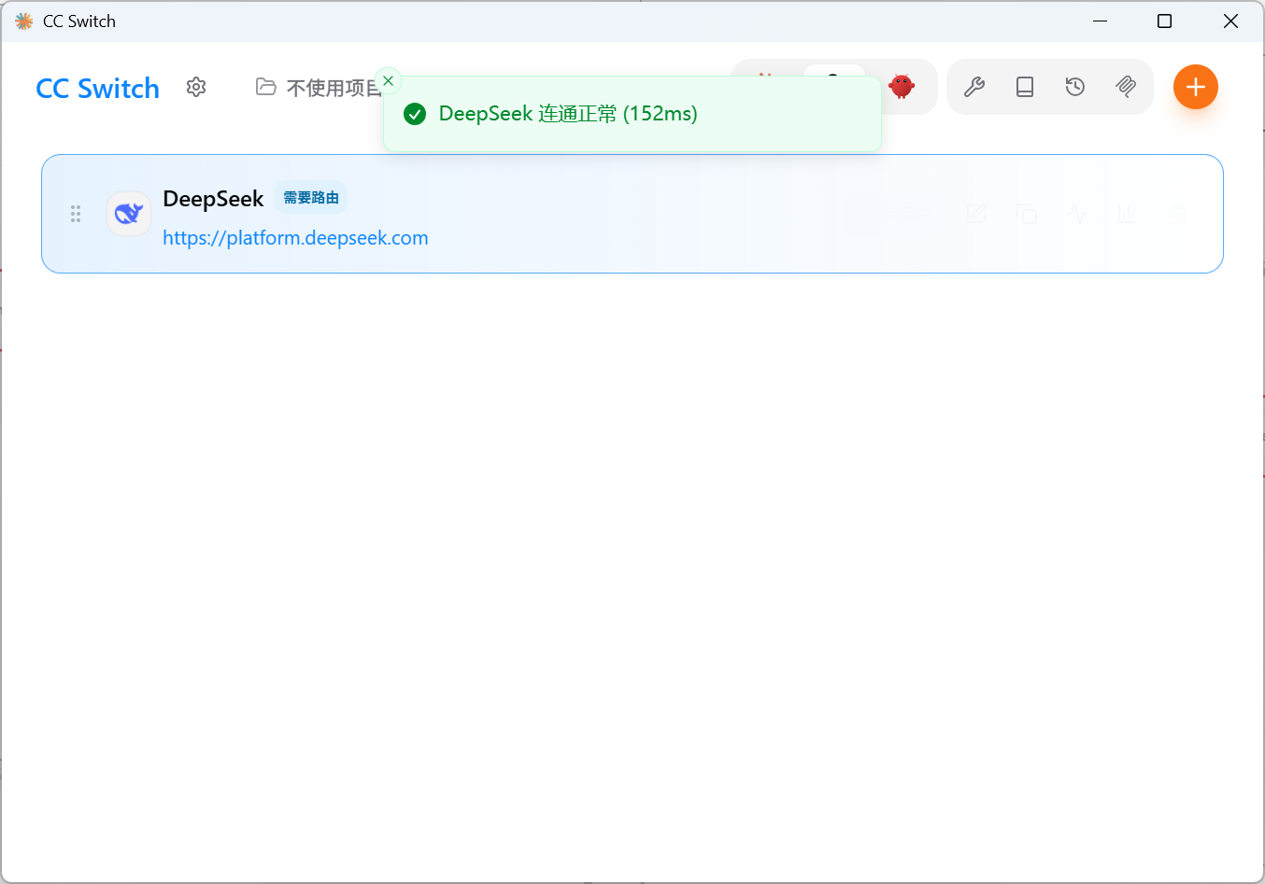The width and height of the screenshot is (1265, 884).
Task: Click the CC Switch app icon in the title bar
Action: pyautogui.click(x=24, y=21)
